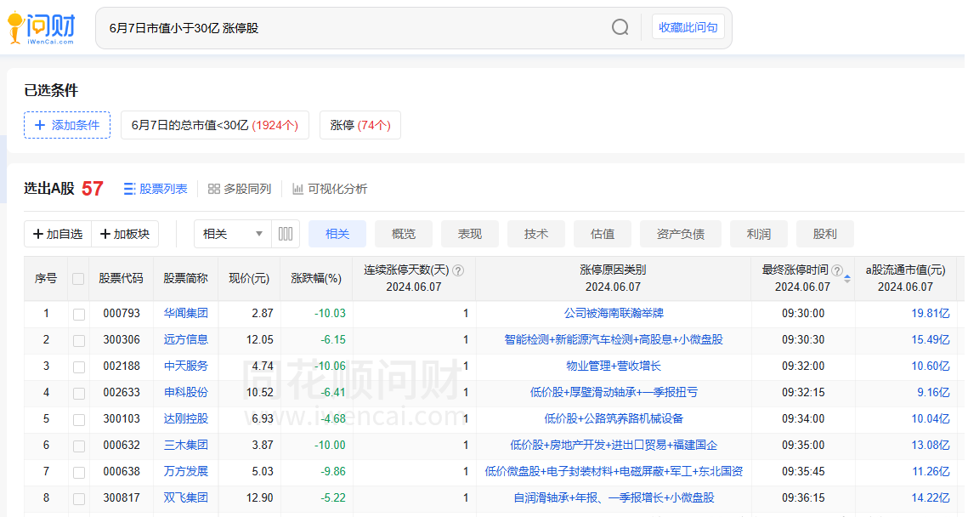
Task: Click reason 低价股+公路筑养路机械设备
Action: point(614,419)
